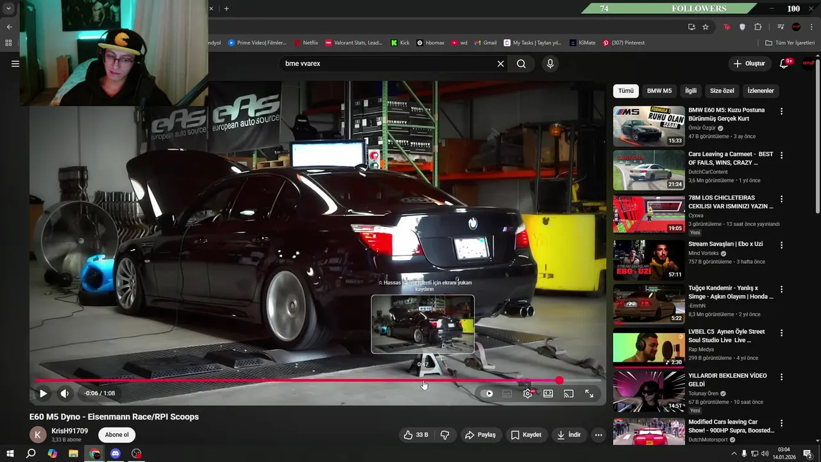This screenshot has height=462, width=821.
Task: Open YouTube notifications bell
Action: 784,64
